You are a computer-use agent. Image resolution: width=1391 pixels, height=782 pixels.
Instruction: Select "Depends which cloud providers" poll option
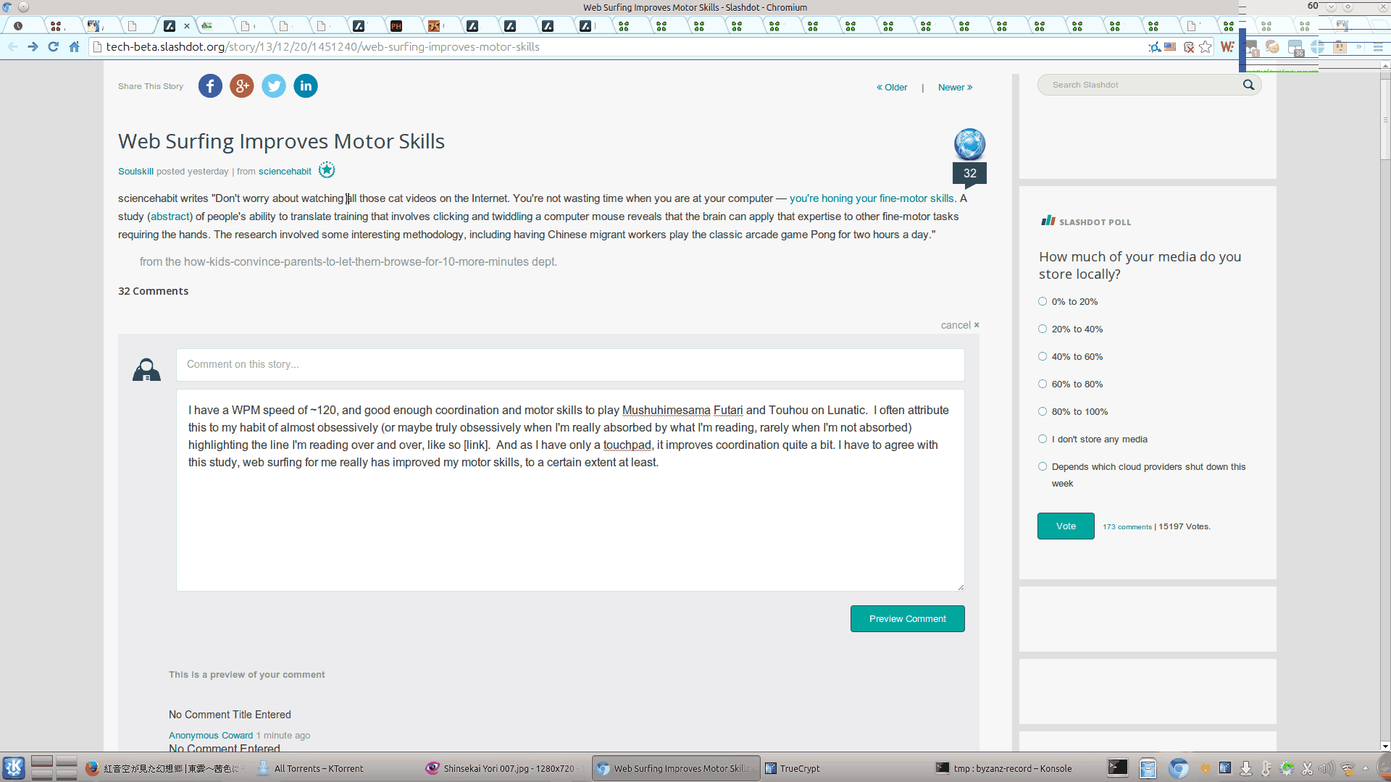(x=1042, y=466)
